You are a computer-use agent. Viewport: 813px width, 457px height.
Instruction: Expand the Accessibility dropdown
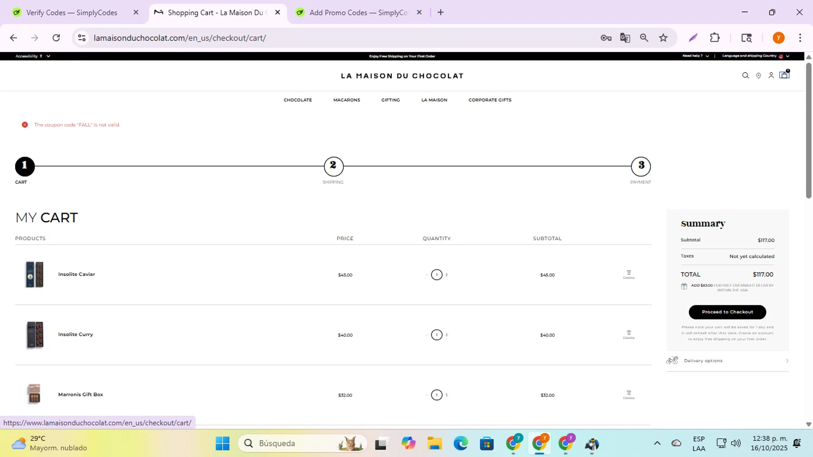33,56
